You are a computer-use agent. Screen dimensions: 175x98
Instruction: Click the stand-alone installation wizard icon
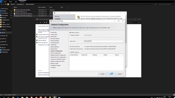(78, 17)
